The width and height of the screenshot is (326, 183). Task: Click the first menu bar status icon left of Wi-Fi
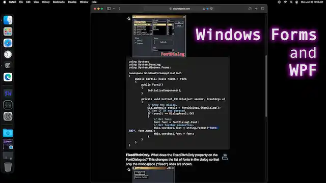point(279,2)
